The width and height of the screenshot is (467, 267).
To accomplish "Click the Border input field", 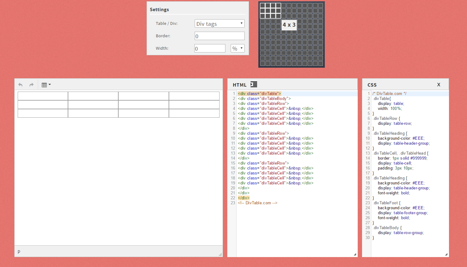I will coord(220,36).
